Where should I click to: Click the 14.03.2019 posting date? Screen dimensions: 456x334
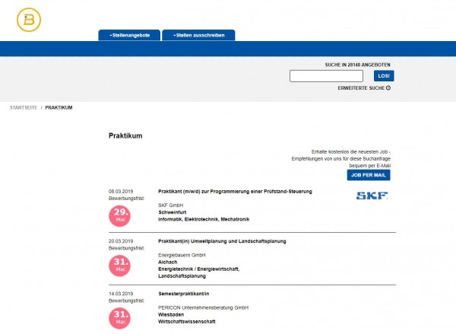[121, 294]
